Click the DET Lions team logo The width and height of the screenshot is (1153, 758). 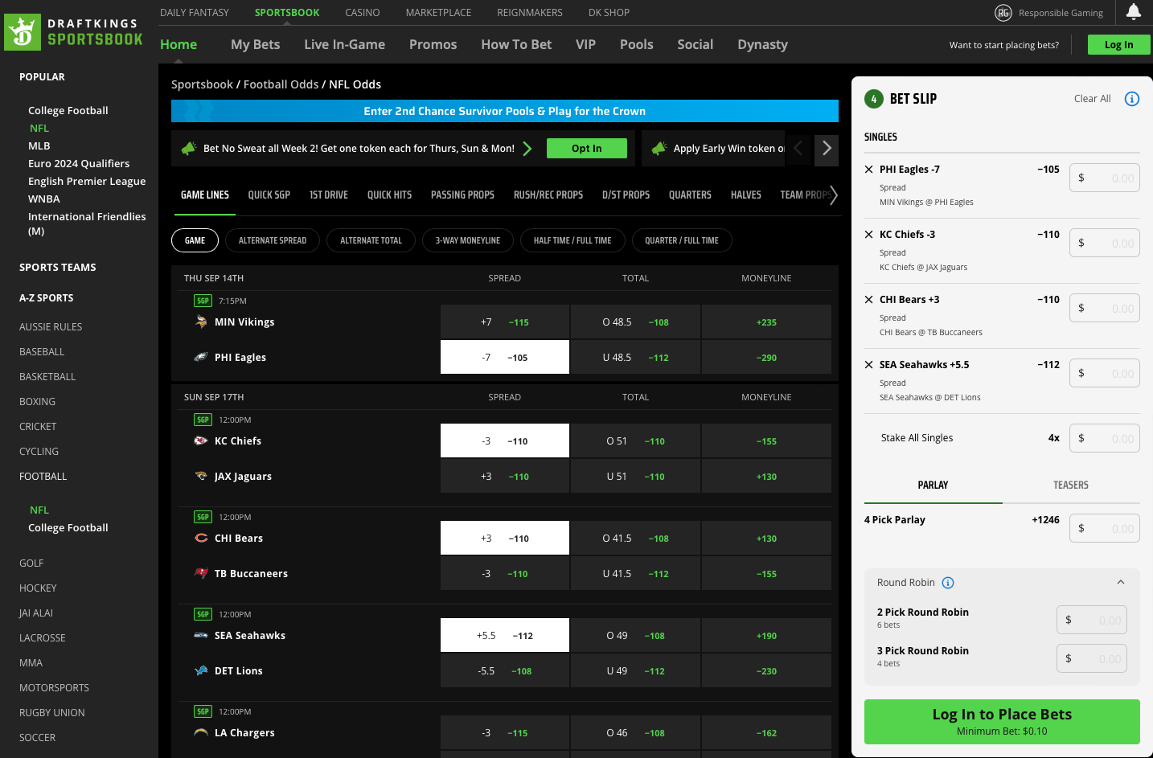tap(201, 670)
